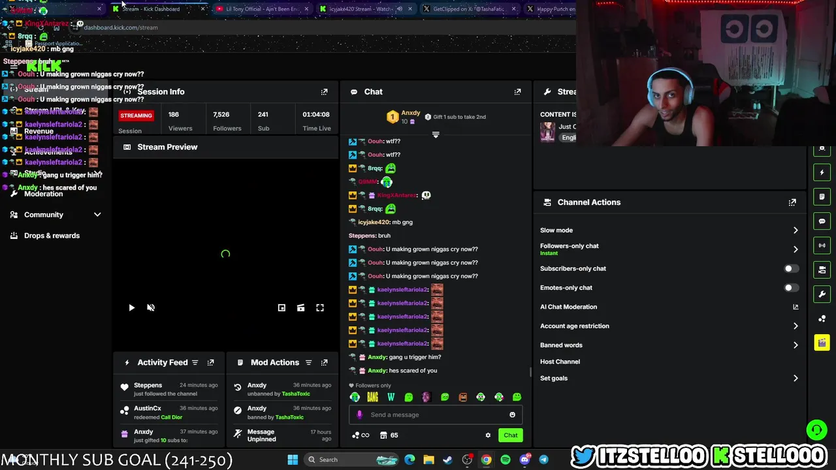Open Windows Start menu
The image size is (836, 470).
[x=293, y=460]
